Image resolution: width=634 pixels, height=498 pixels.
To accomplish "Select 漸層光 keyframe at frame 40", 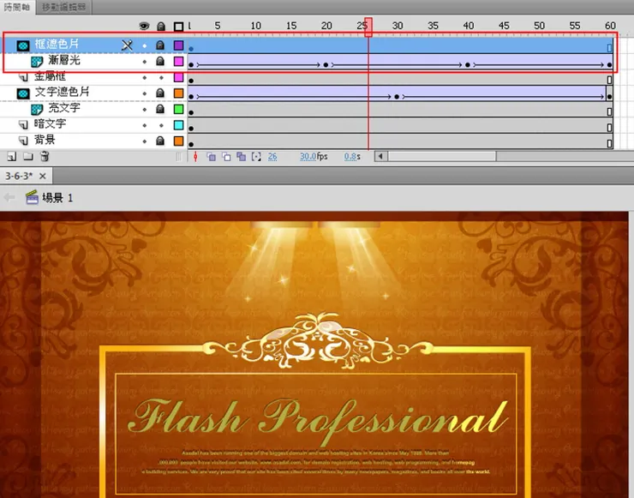I will (x=468, y=65).
